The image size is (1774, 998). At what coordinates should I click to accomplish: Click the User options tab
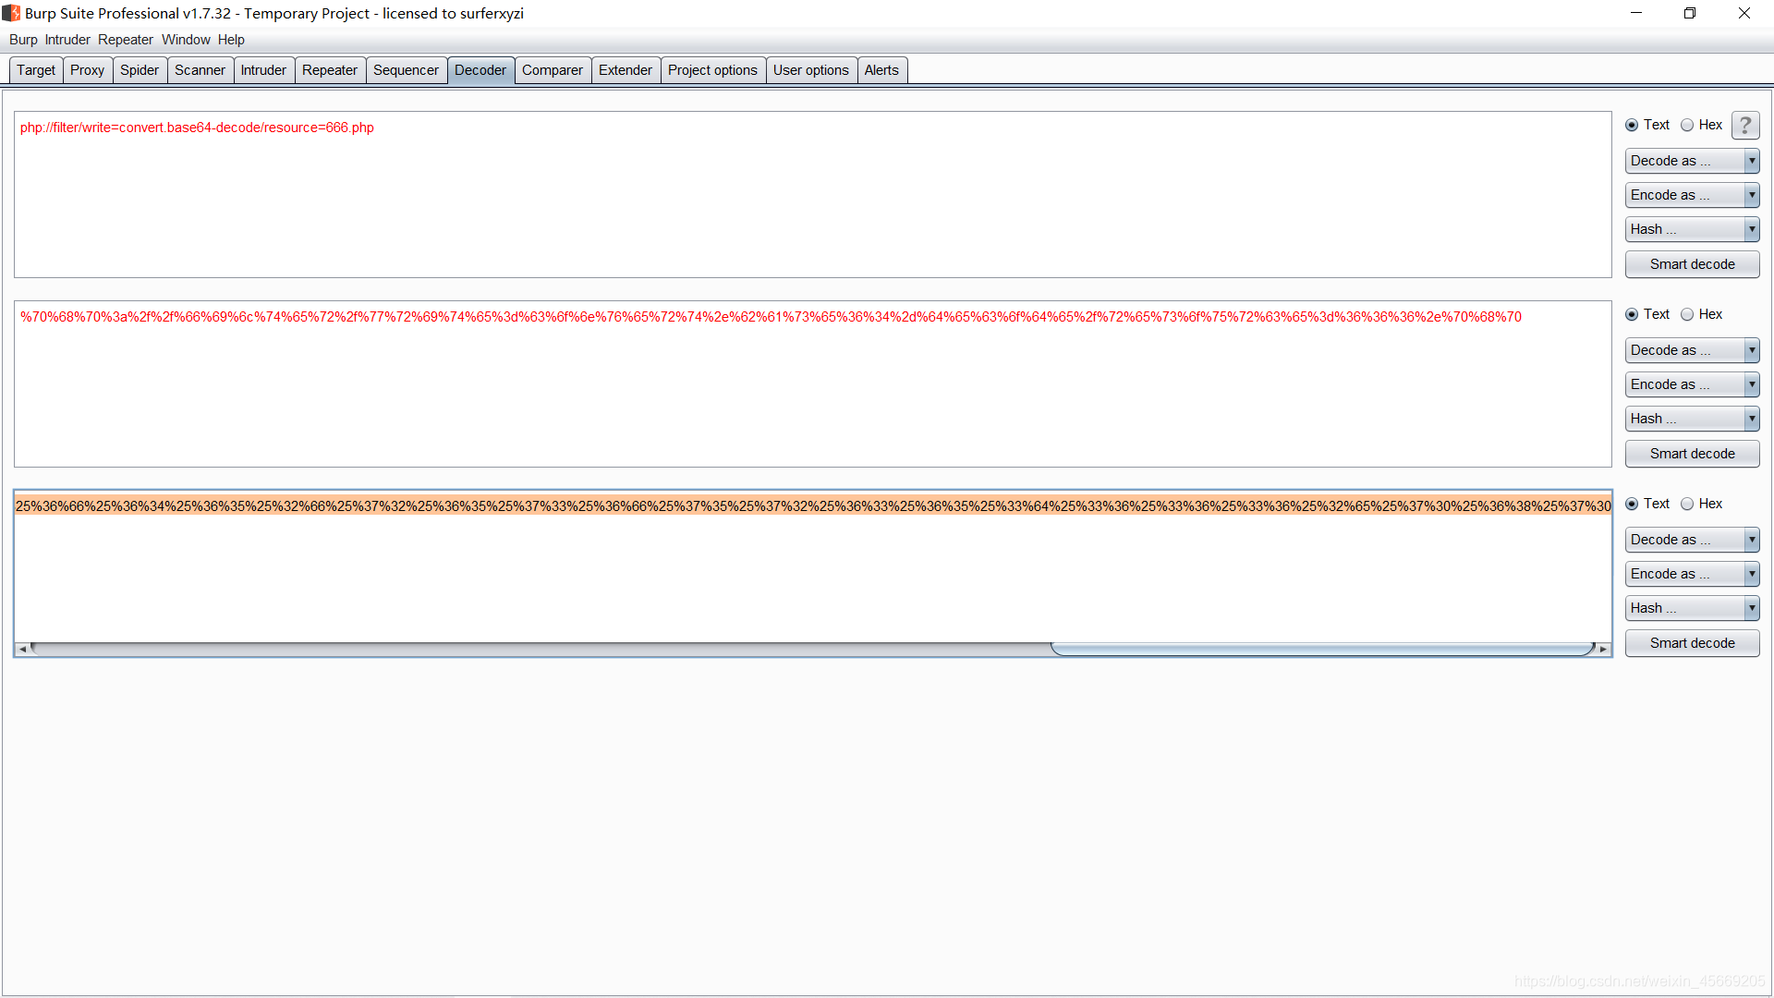click(x=810, y=69)
